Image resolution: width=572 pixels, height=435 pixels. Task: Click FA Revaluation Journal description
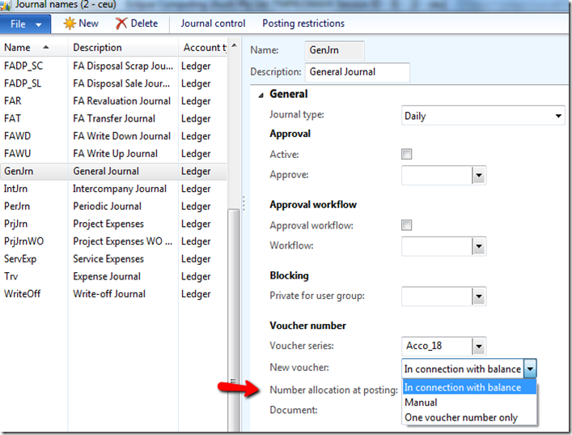(x=122, y=101)
